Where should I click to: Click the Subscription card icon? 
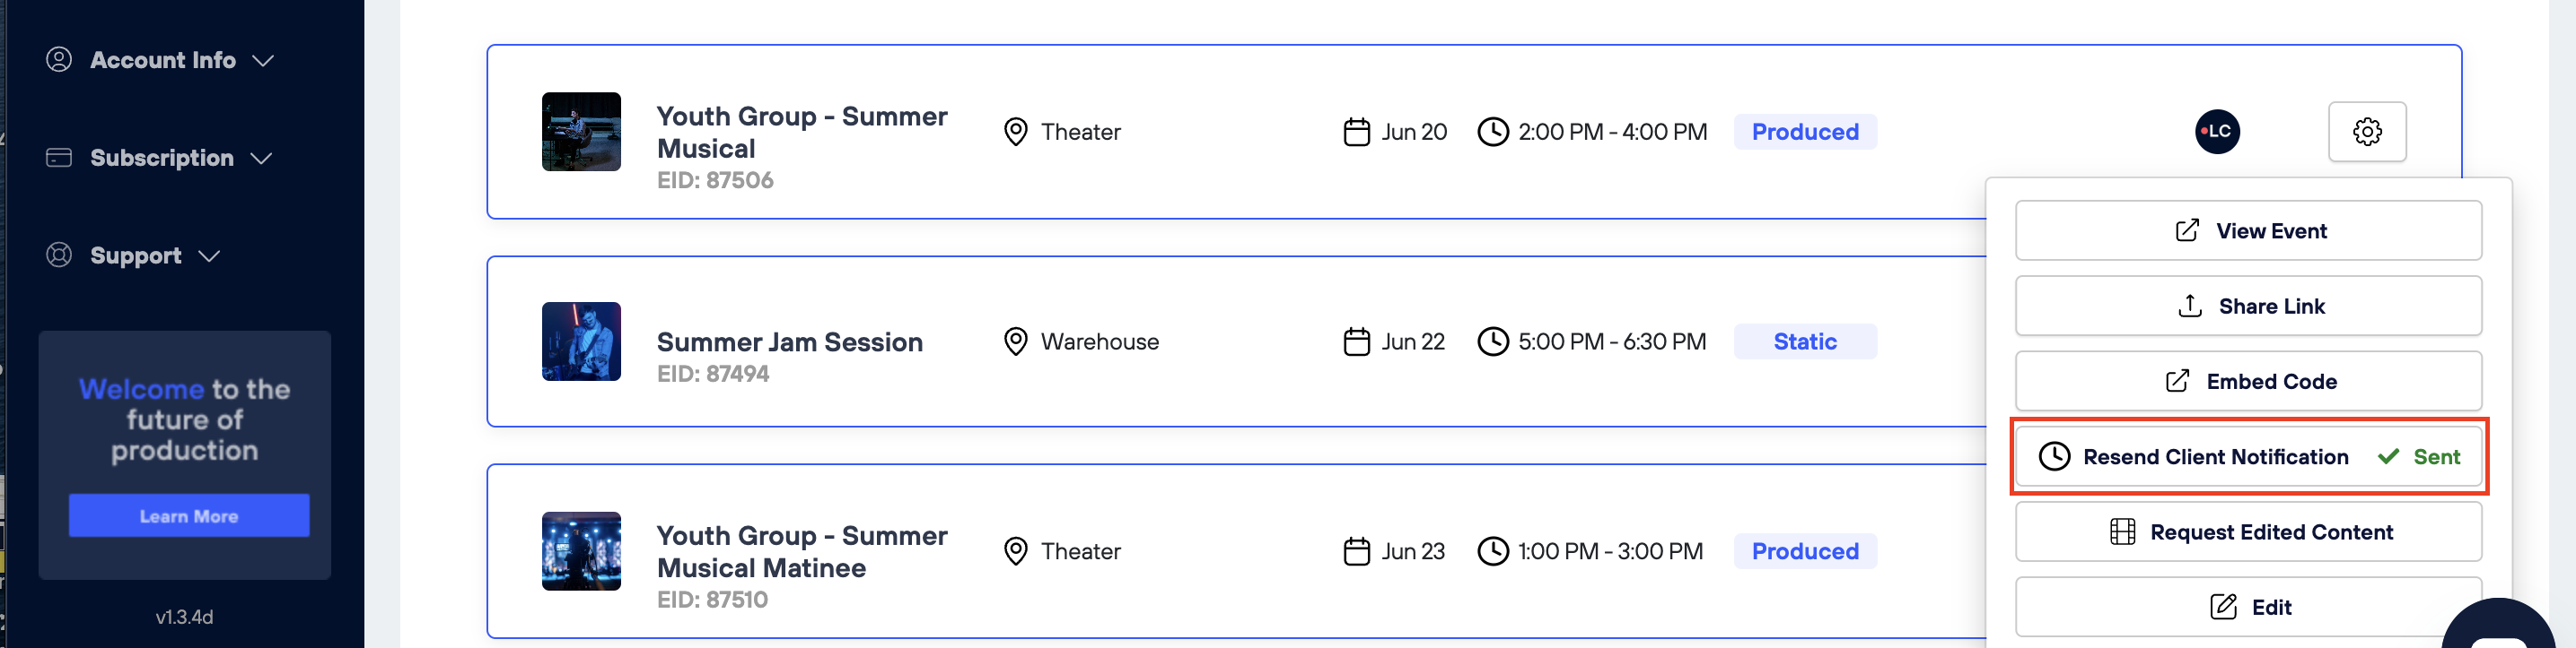pos(59,158)
